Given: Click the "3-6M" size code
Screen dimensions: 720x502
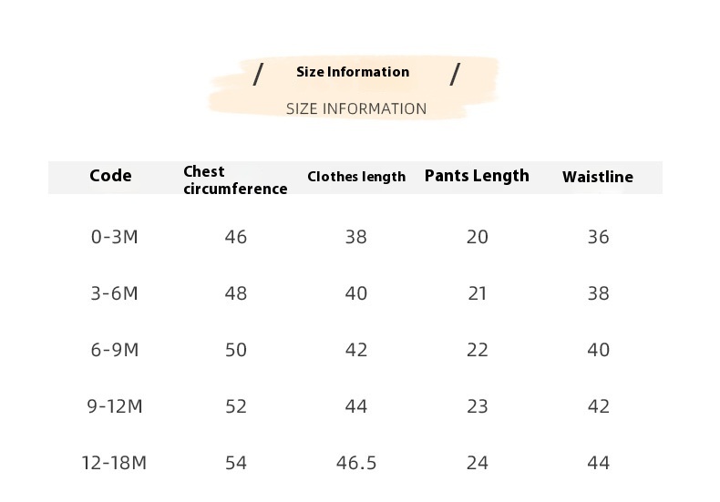Looking at the screenshot, I should coord(115,293).
